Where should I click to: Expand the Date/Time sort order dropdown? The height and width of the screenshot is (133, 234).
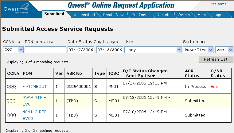[198, 50]
